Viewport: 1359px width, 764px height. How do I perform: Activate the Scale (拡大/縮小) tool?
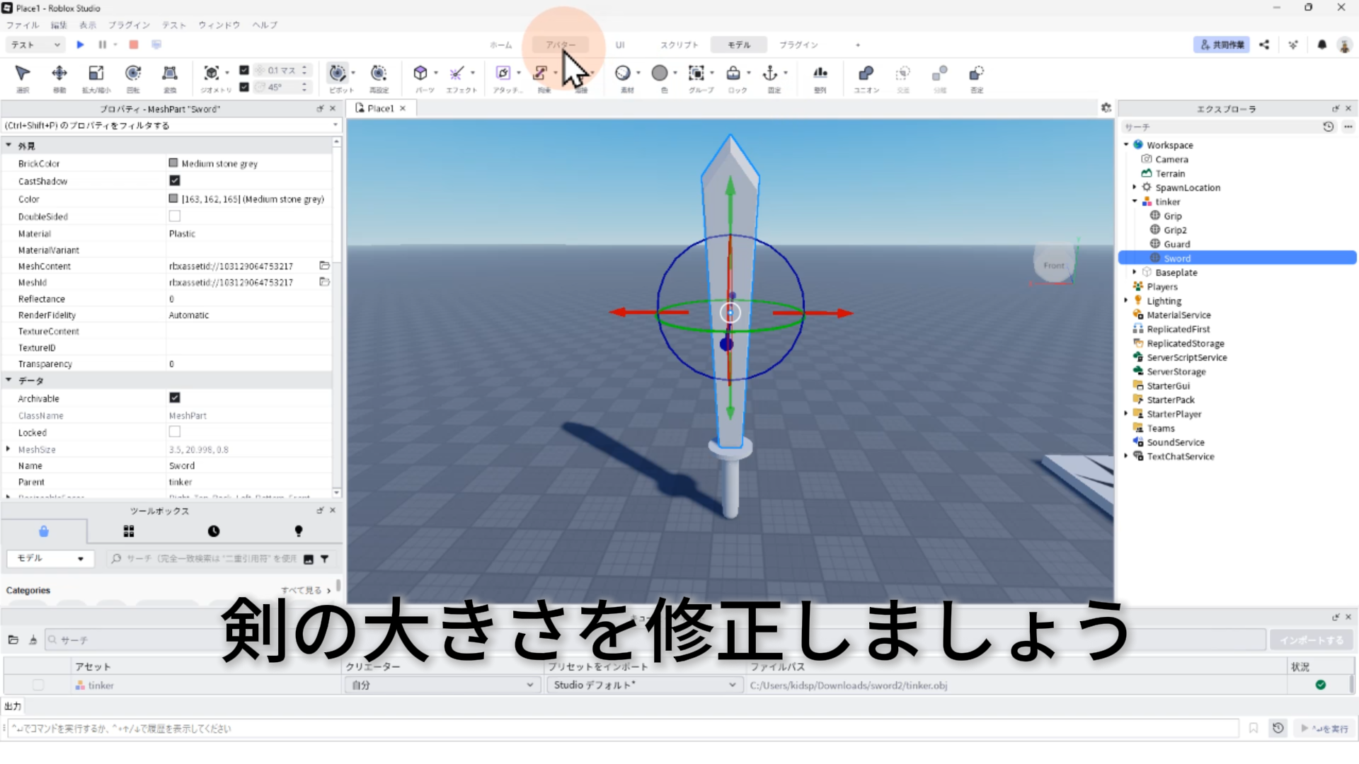coord(96,74)
